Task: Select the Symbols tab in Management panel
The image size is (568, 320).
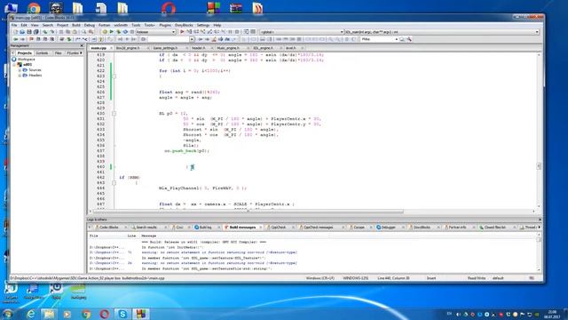Action: [42, 53]
